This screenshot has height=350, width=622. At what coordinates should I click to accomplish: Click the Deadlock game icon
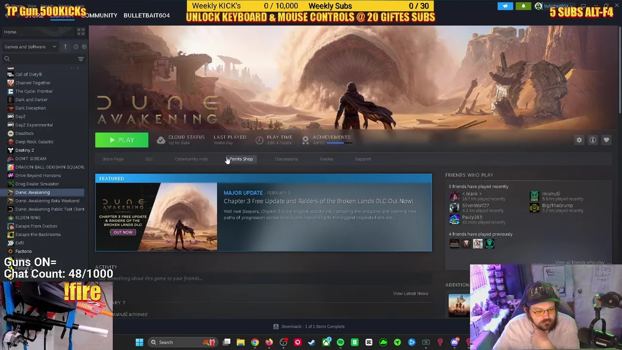point(11,133)
